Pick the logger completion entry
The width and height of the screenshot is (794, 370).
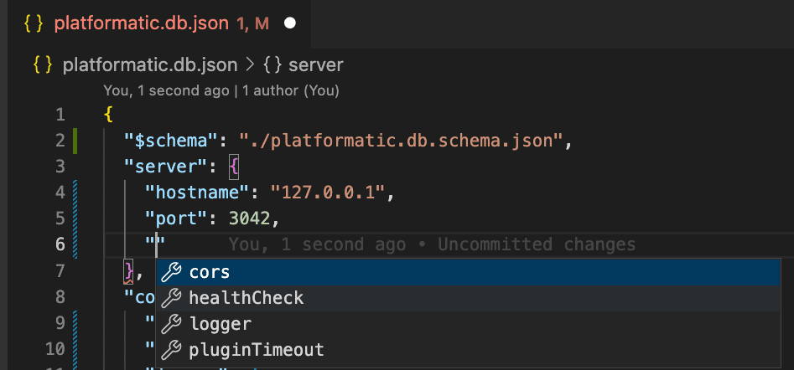pyautogui.click(x=220, y=324)
